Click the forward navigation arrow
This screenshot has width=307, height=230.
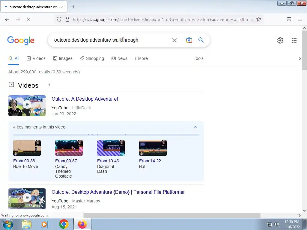[18, 19]
